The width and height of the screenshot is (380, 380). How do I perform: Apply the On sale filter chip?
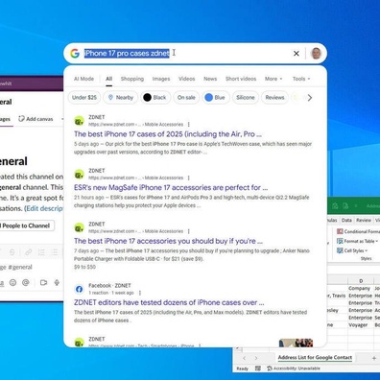[x=186, y=98]
